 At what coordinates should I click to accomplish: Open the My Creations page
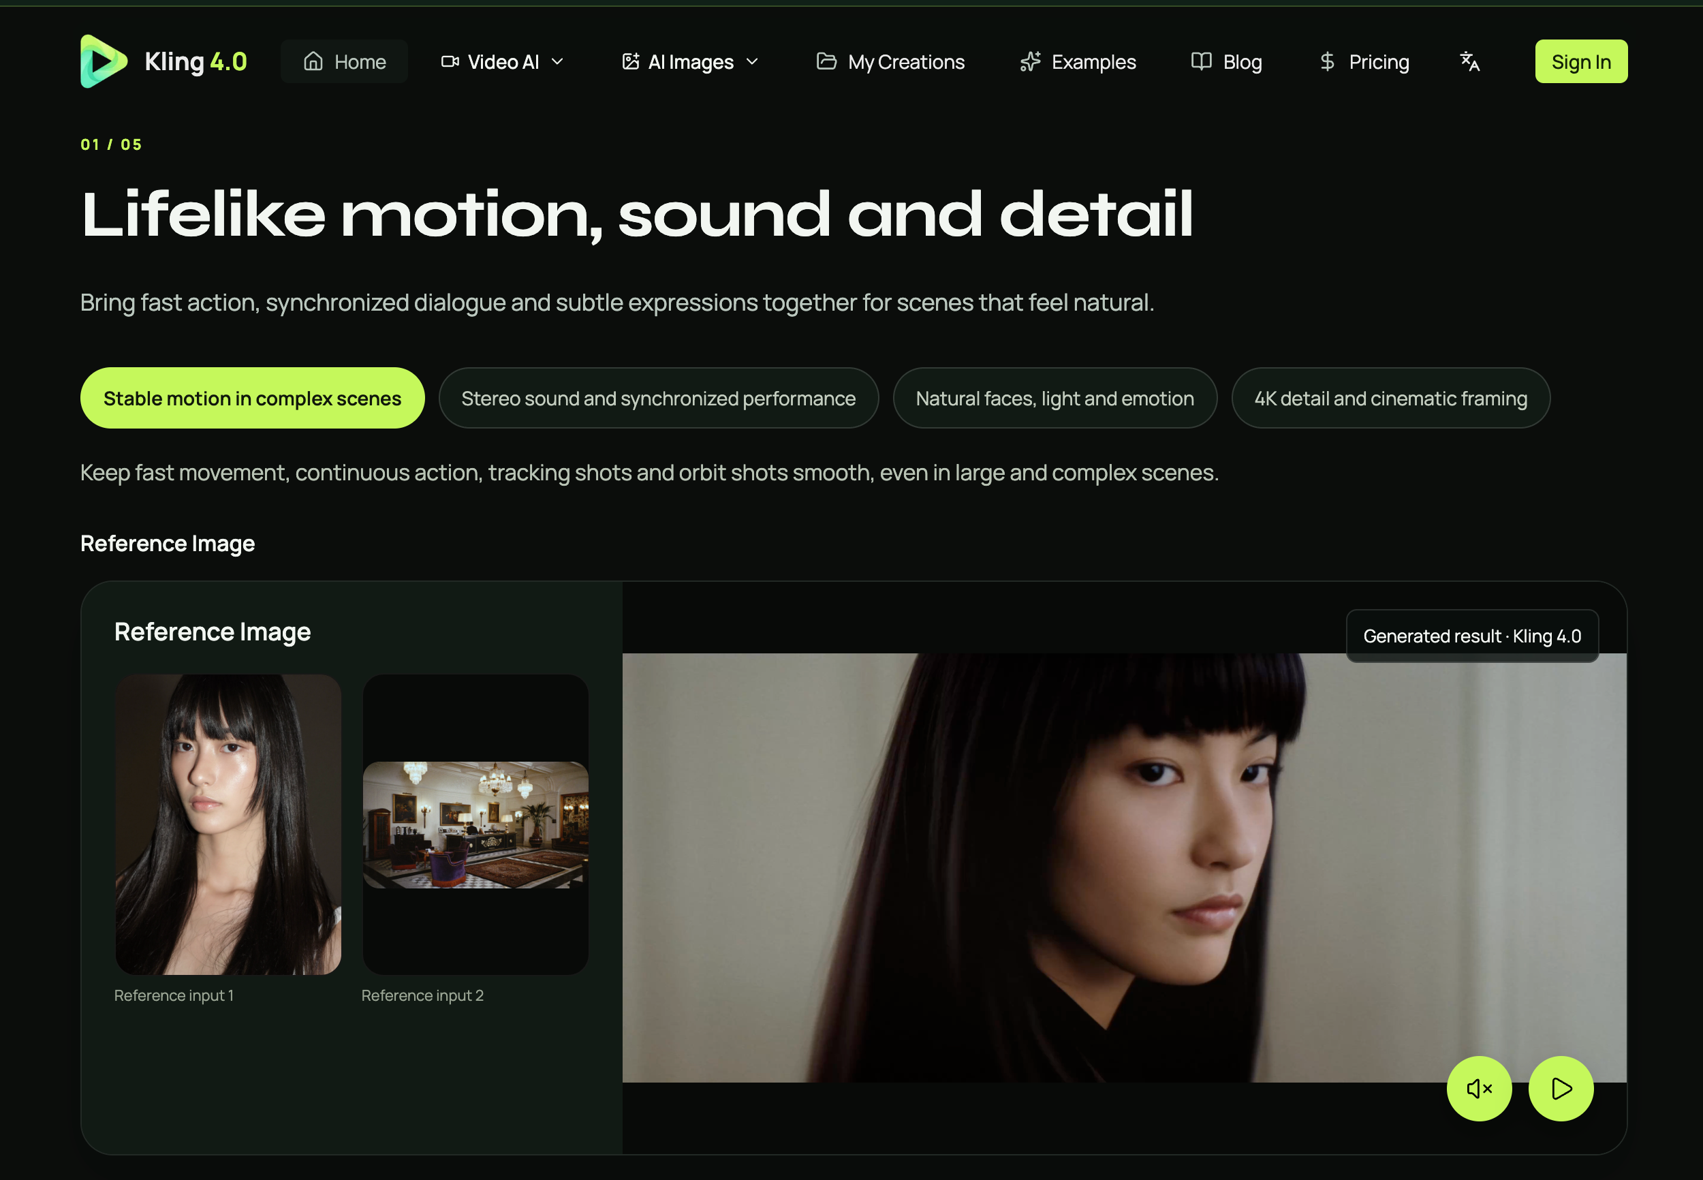tap(890, 61)
